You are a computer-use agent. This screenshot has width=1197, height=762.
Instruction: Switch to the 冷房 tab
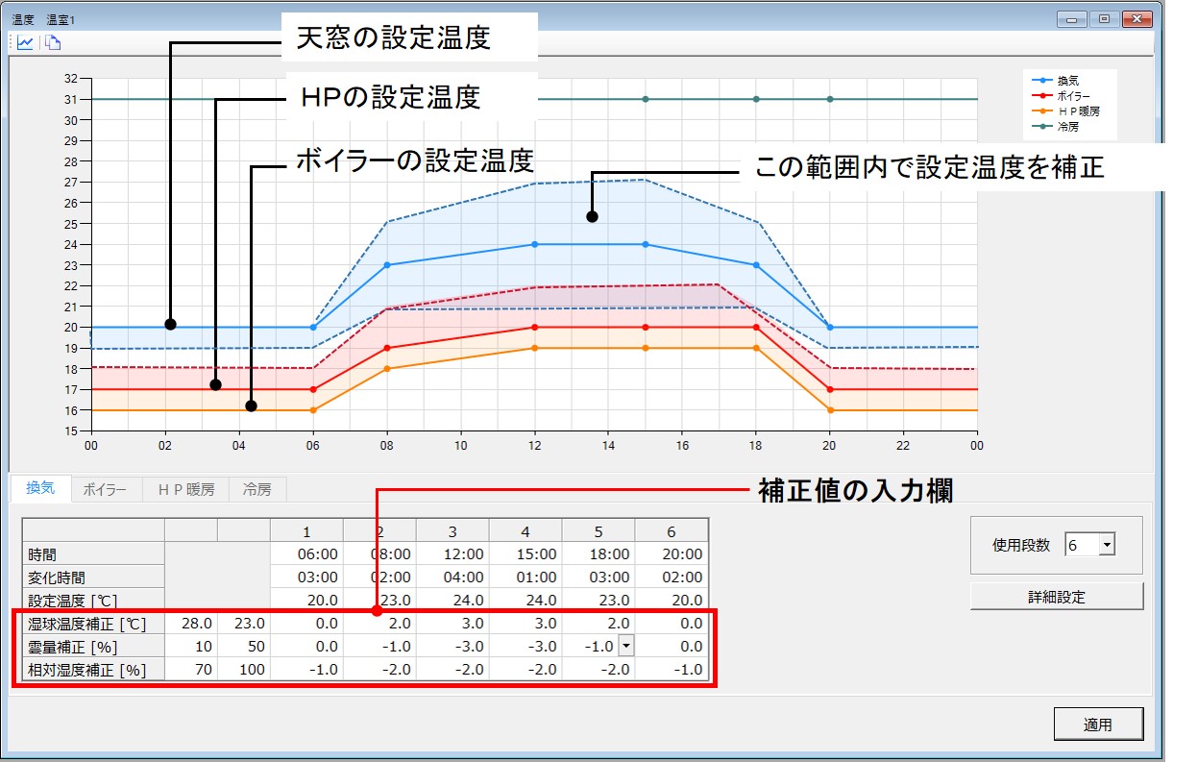pyautogui.click(x=257, y=489)
